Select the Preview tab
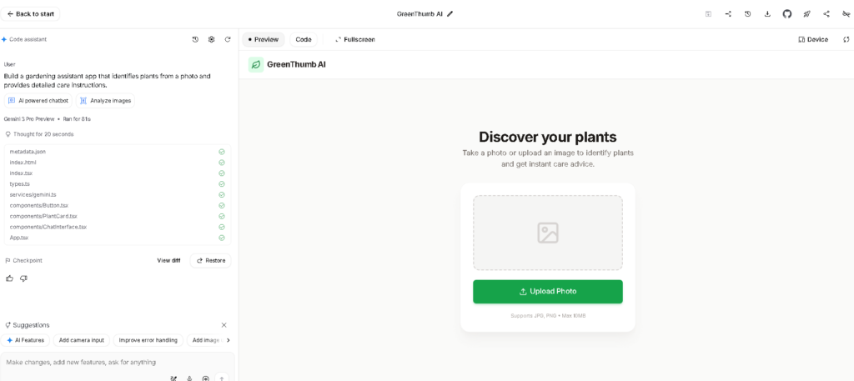This screenshot has height=381, width=854. point(264,39)
